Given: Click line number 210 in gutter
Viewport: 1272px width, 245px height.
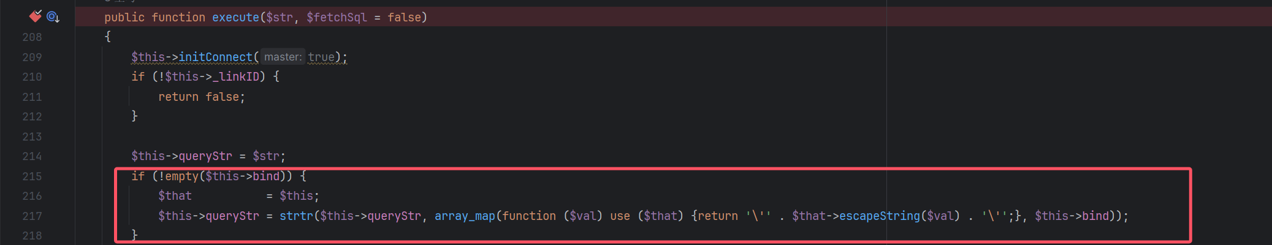Looking at the screenshot, I should coord(32,77).
